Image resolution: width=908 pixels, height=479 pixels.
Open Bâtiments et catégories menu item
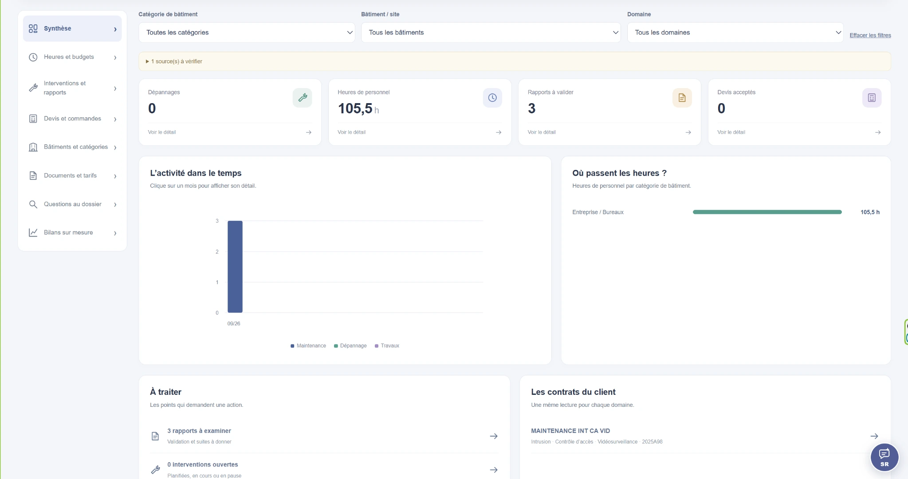[x=72, y=147]
